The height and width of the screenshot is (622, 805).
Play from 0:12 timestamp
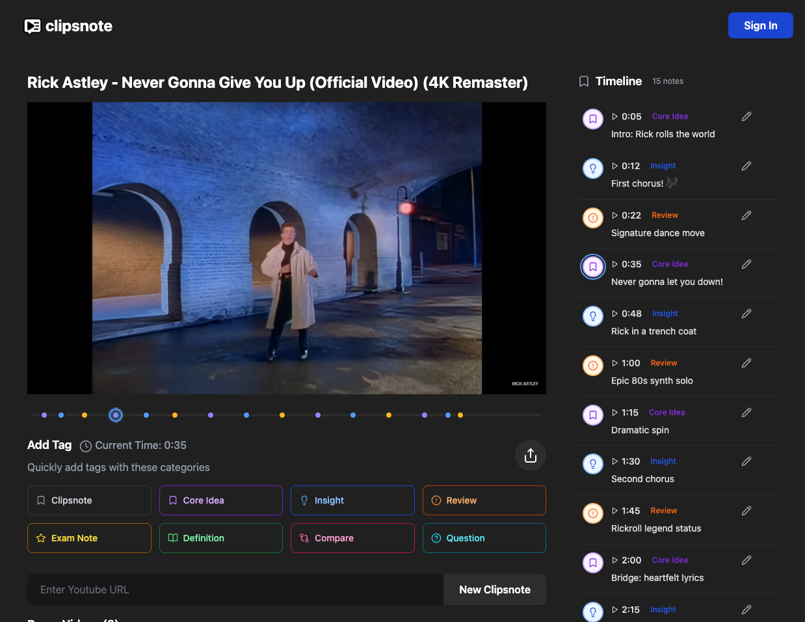(x=626, y=166)
